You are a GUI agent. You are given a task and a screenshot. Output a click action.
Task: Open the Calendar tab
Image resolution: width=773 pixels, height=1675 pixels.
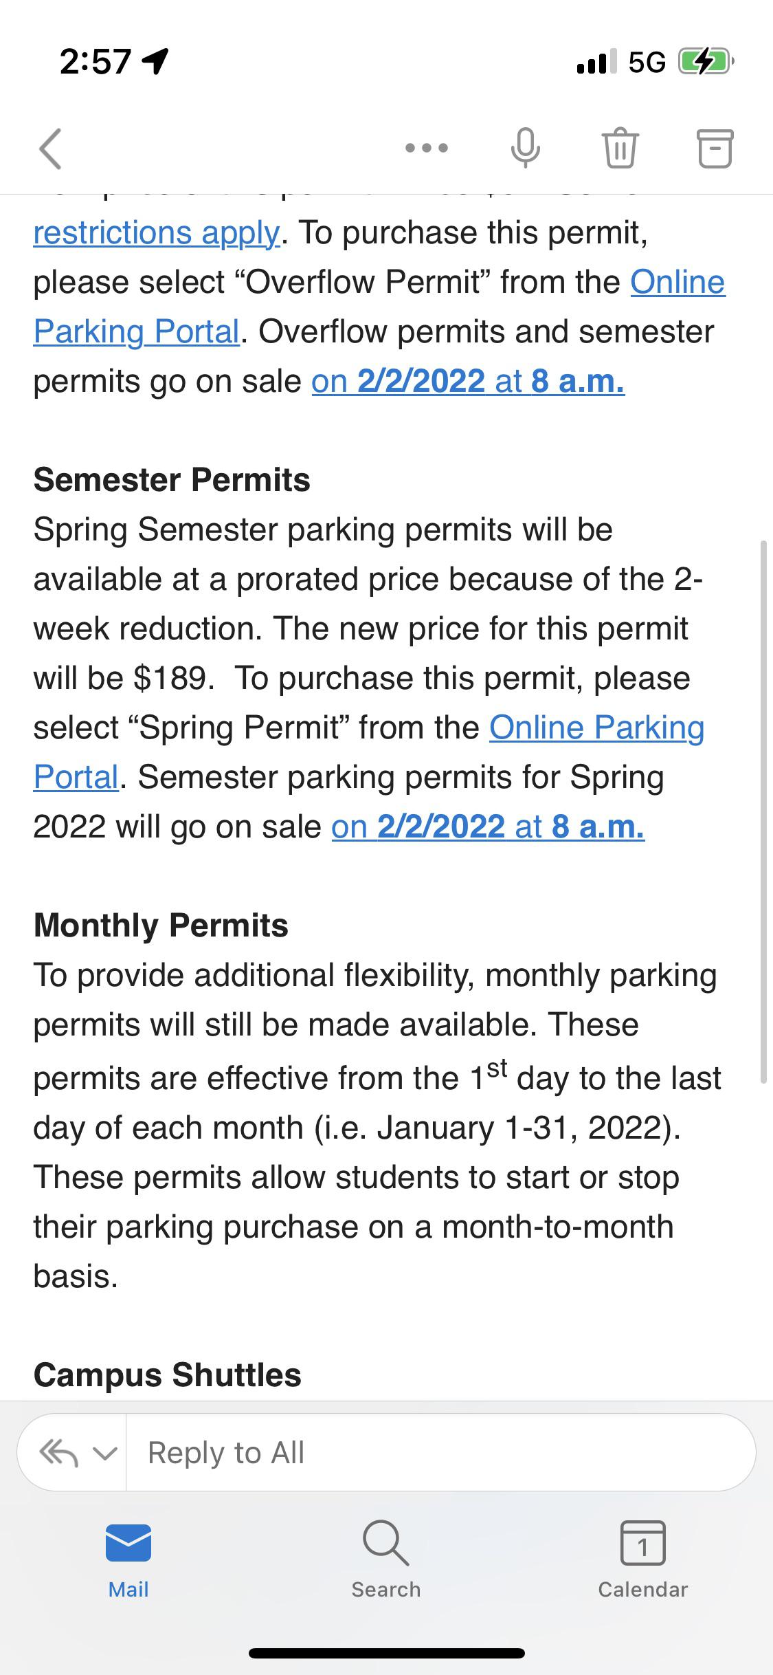(642, 1561)
